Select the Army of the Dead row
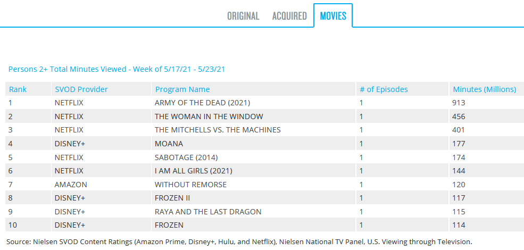524x250 pixels. [202, 103]
